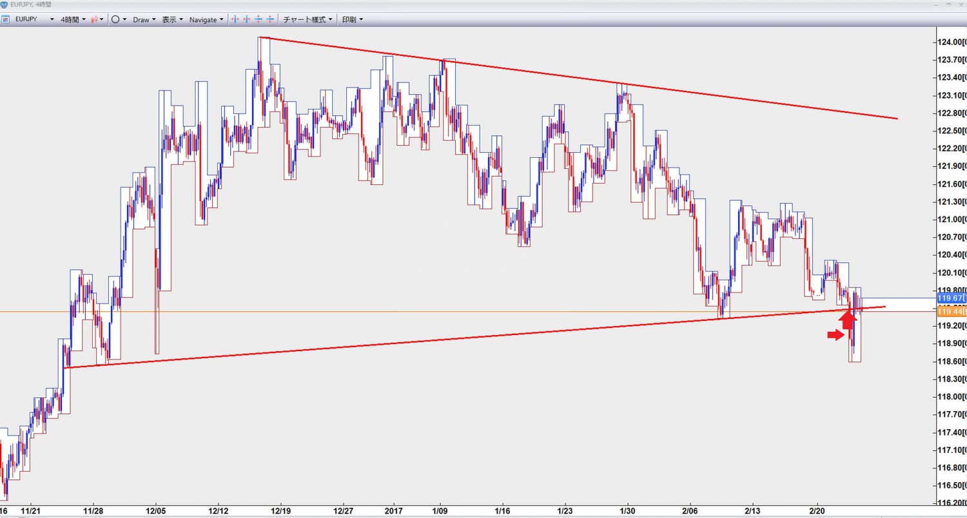Click the chart window icon beside EURJPY
Viewport: 967px width, 518px height.
[x=5, y=19]
